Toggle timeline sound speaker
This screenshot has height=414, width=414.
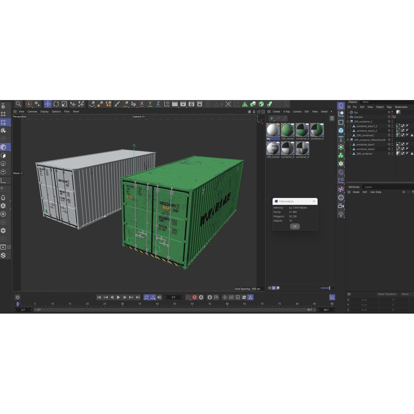pyautogui.click(x=159, y=297)
